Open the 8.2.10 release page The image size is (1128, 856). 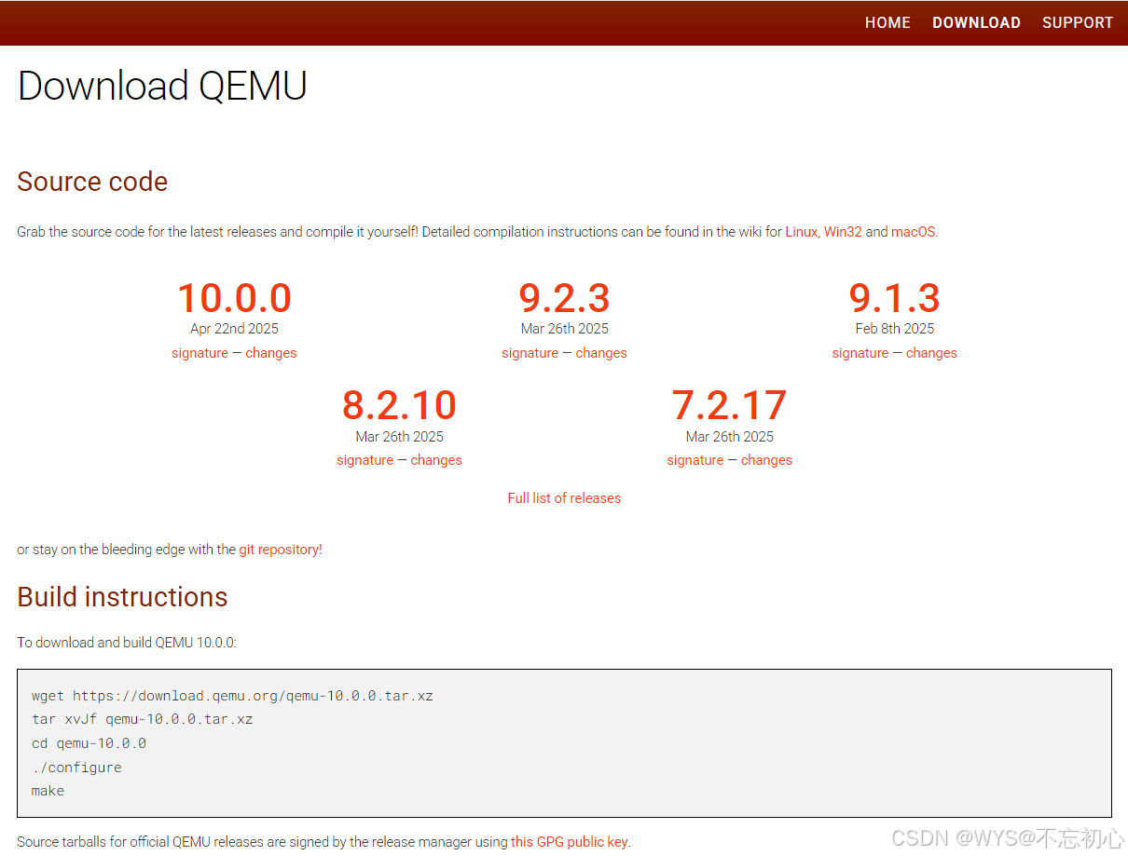[399, 405]
